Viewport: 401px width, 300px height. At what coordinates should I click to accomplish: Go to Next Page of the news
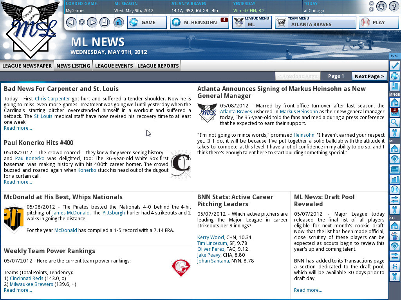pos(369,76)
